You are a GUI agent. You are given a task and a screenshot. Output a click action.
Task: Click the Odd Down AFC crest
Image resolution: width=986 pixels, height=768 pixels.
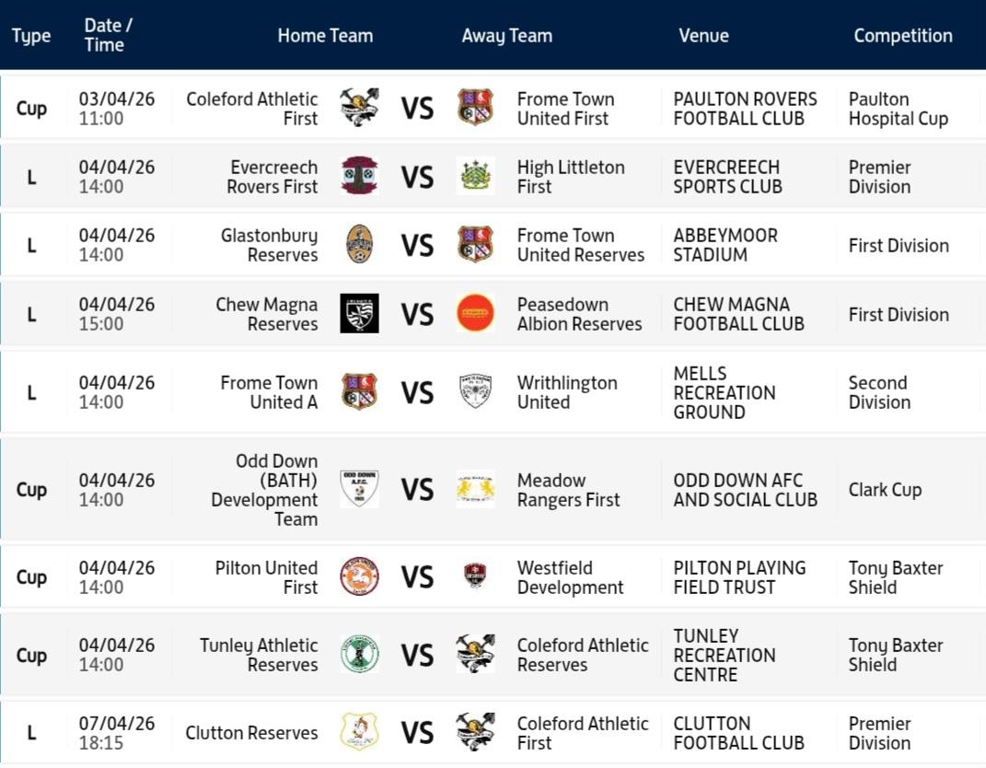[x=359, y=490]
